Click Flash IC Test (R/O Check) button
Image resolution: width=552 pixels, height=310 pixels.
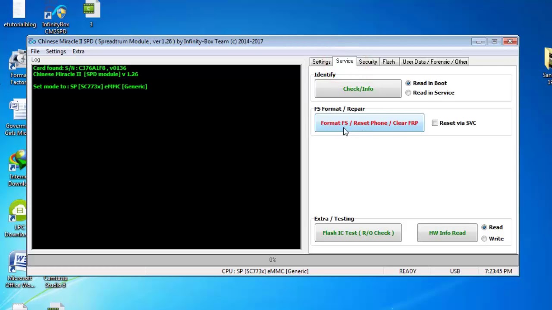click(x=358, y=233)
